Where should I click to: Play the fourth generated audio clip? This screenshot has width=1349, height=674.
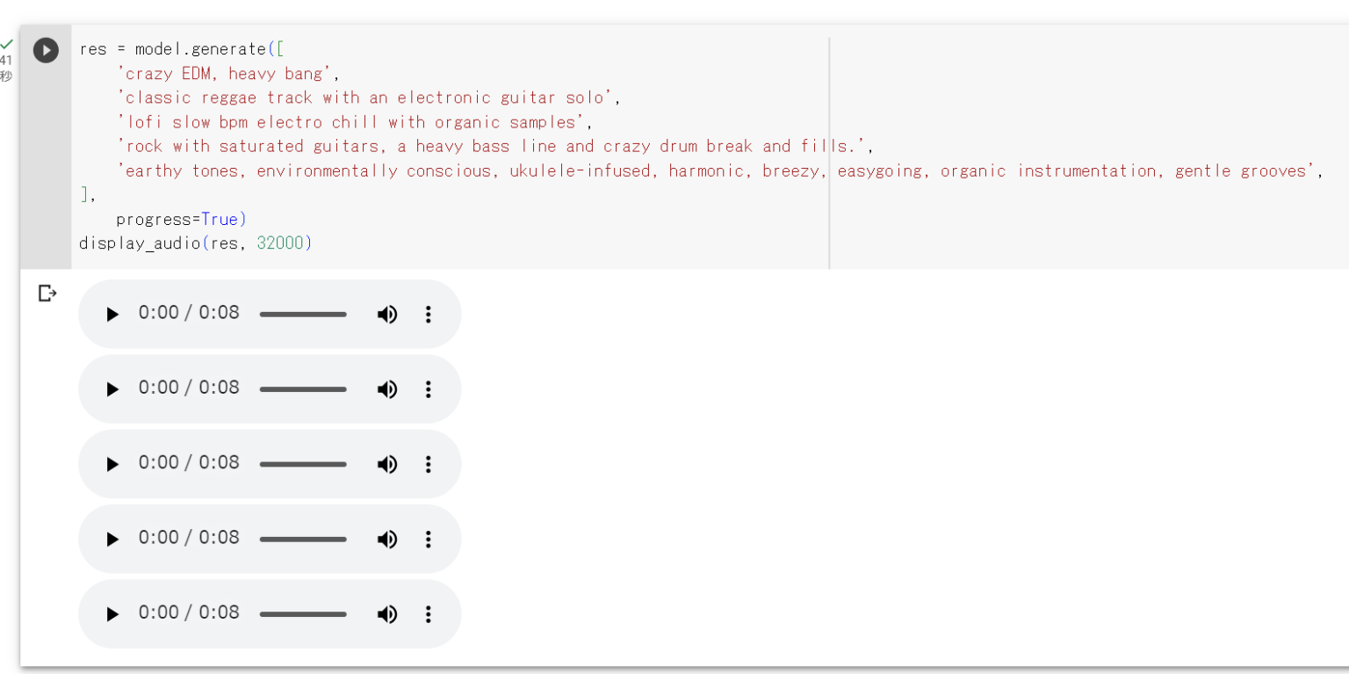click(x=112, y=540)
